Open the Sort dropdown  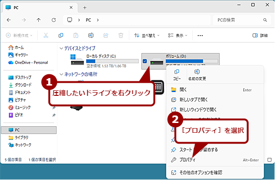click(x=147, y=36)
